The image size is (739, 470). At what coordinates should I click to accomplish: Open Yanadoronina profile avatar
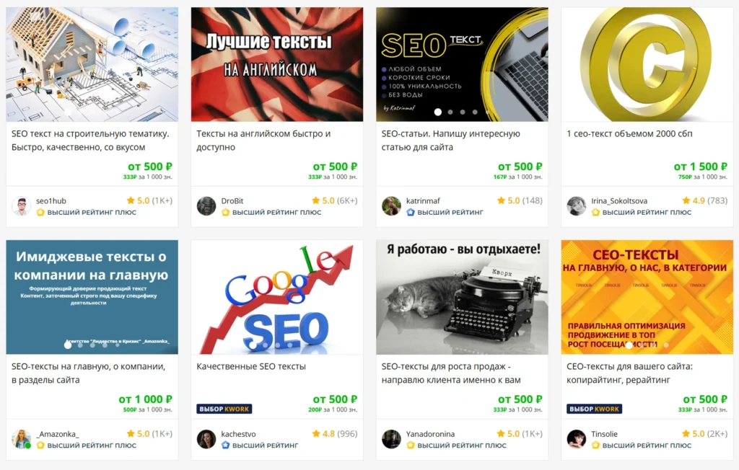click(x=391, y=439)
